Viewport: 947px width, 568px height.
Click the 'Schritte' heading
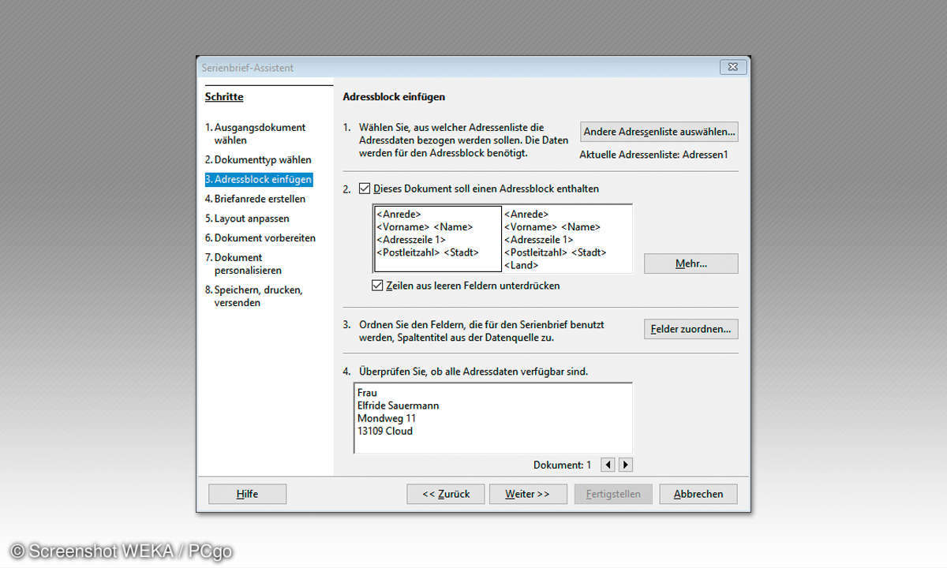click(224, 97)
